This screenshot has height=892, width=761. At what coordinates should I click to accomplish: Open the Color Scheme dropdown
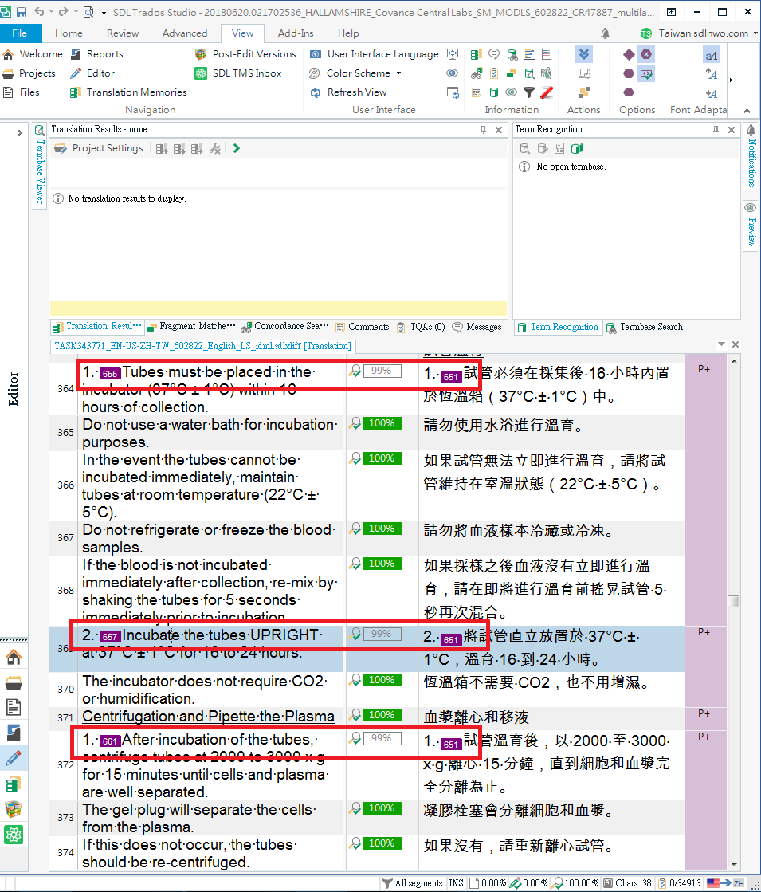tap(355, 73)
